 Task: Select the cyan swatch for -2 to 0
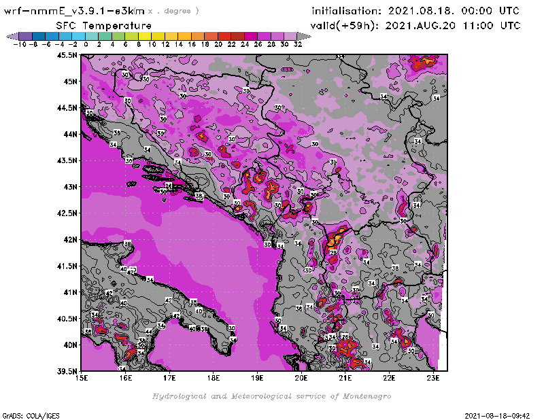click(x=78, y=36)
